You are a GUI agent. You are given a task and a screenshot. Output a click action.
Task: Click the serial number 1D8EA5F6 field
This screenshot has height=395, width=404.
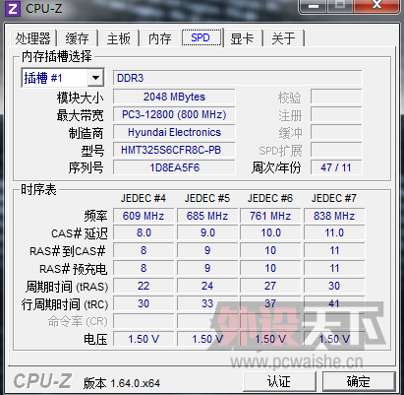pyautogui.click(x=174, y=167)
